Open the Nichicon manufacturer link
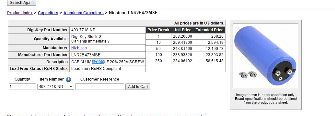The image size is (335, 116). pos(79,48)
